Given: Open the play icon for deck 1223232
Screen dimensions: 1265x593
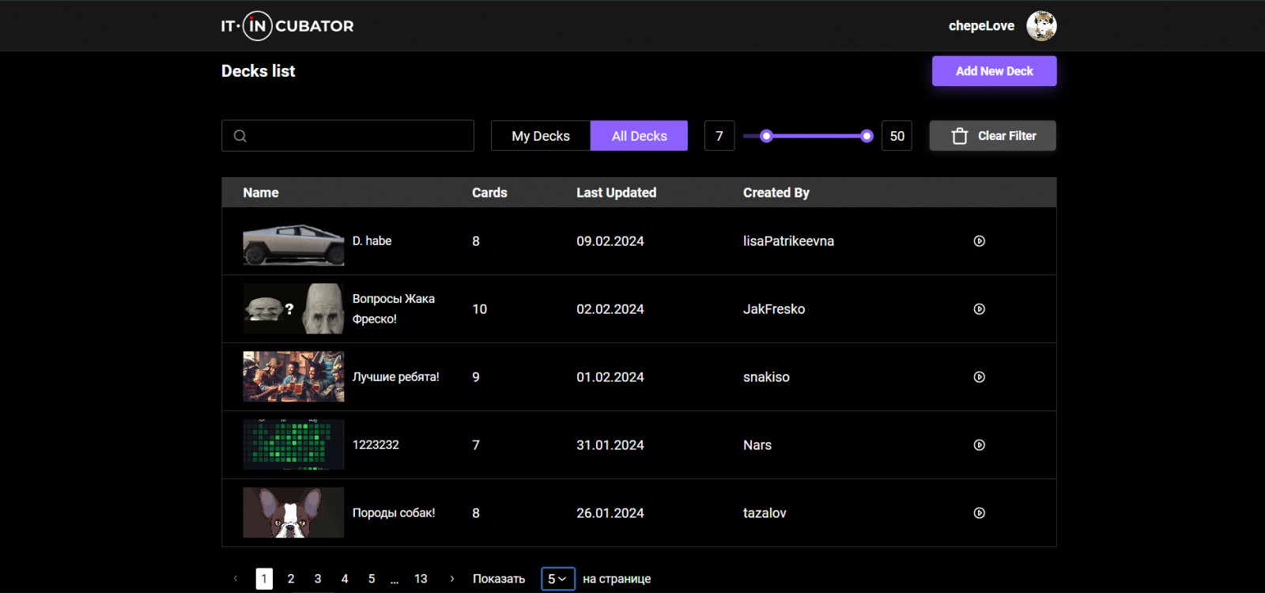Looking at the screenshot, I should (979, 445).
